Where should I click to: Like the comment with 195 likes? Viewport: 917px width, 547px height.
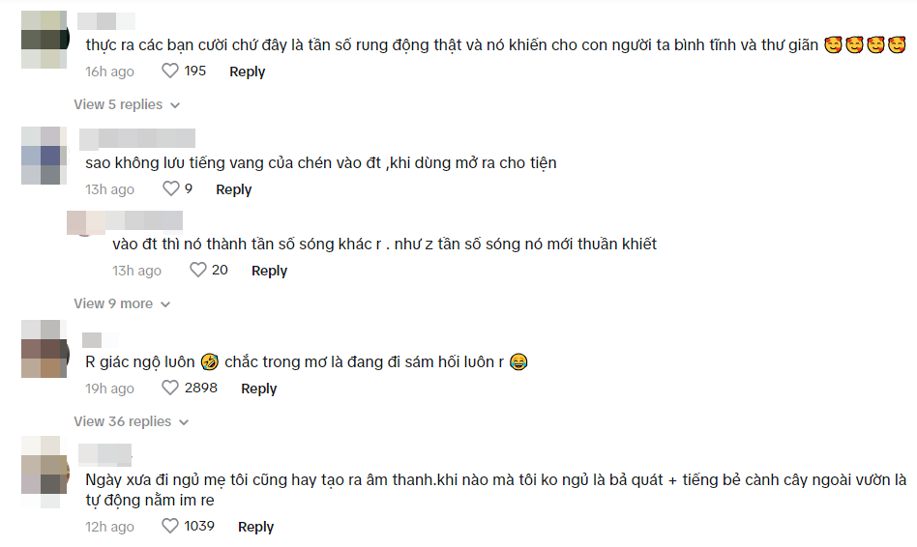click(169, 72)
